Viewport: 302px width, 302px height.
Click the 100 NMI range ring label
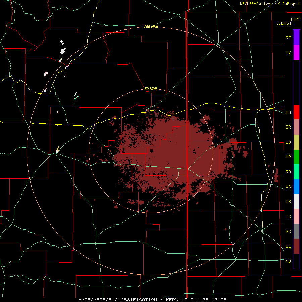151,27
